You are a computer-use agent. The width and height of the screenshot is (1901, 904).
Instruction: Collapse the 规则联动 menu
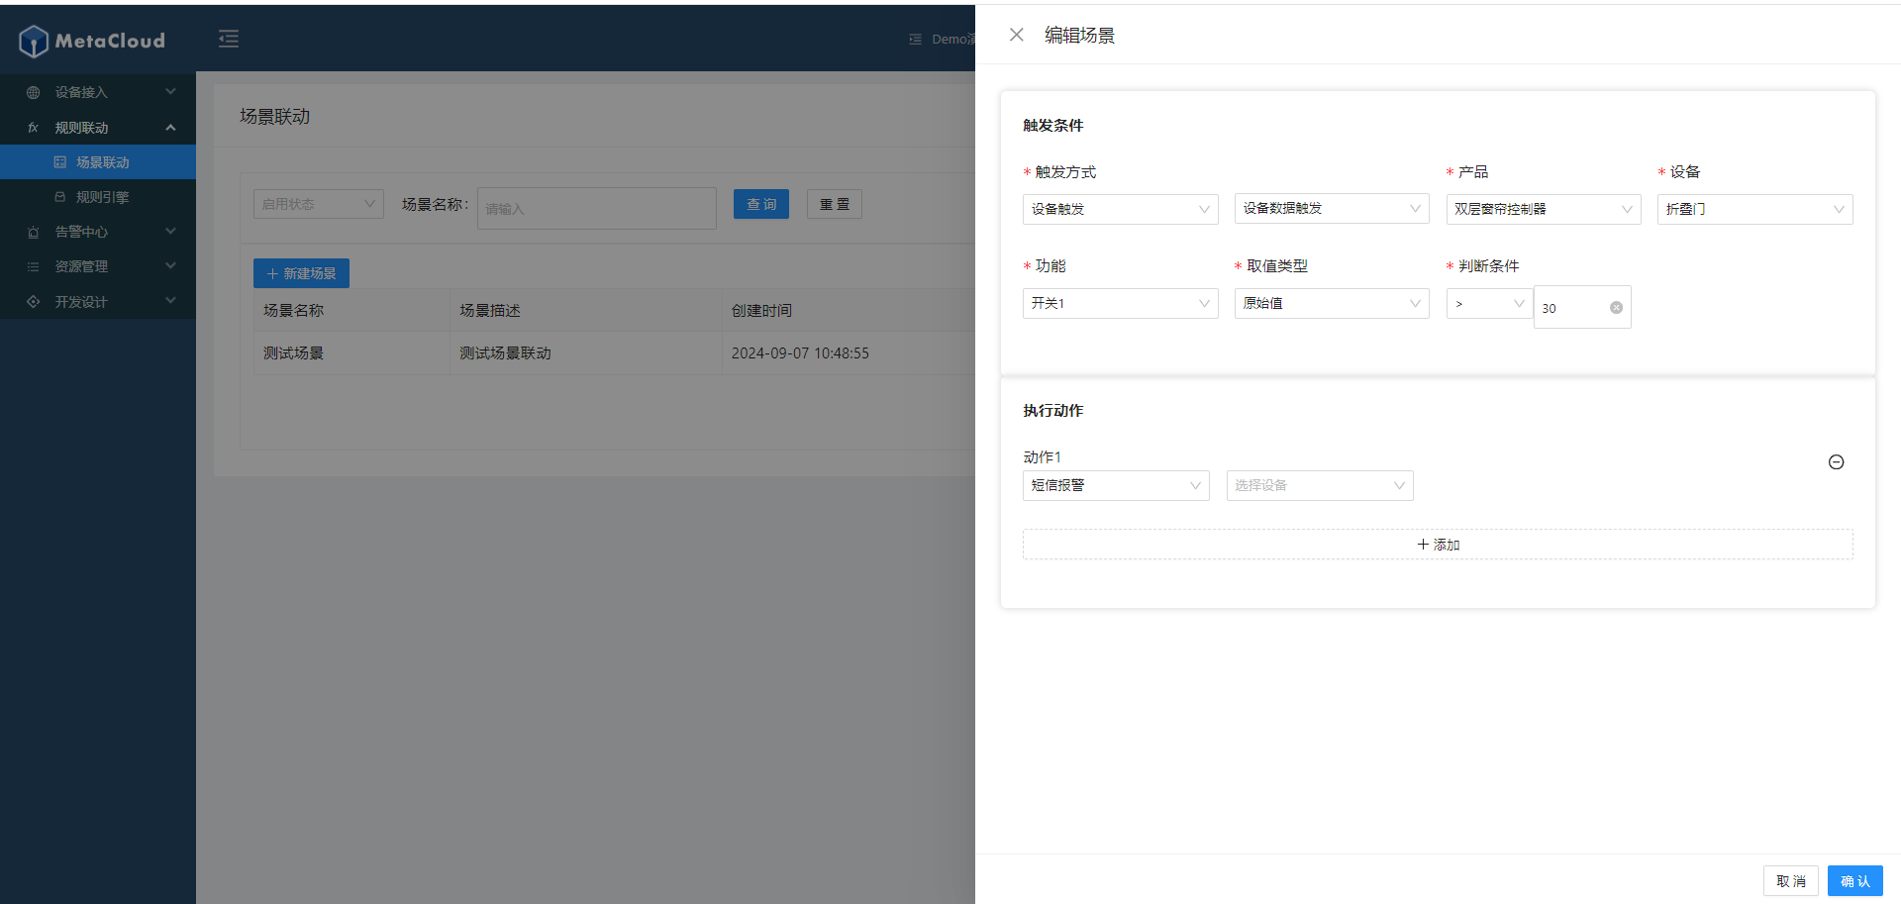pos(170,128)
